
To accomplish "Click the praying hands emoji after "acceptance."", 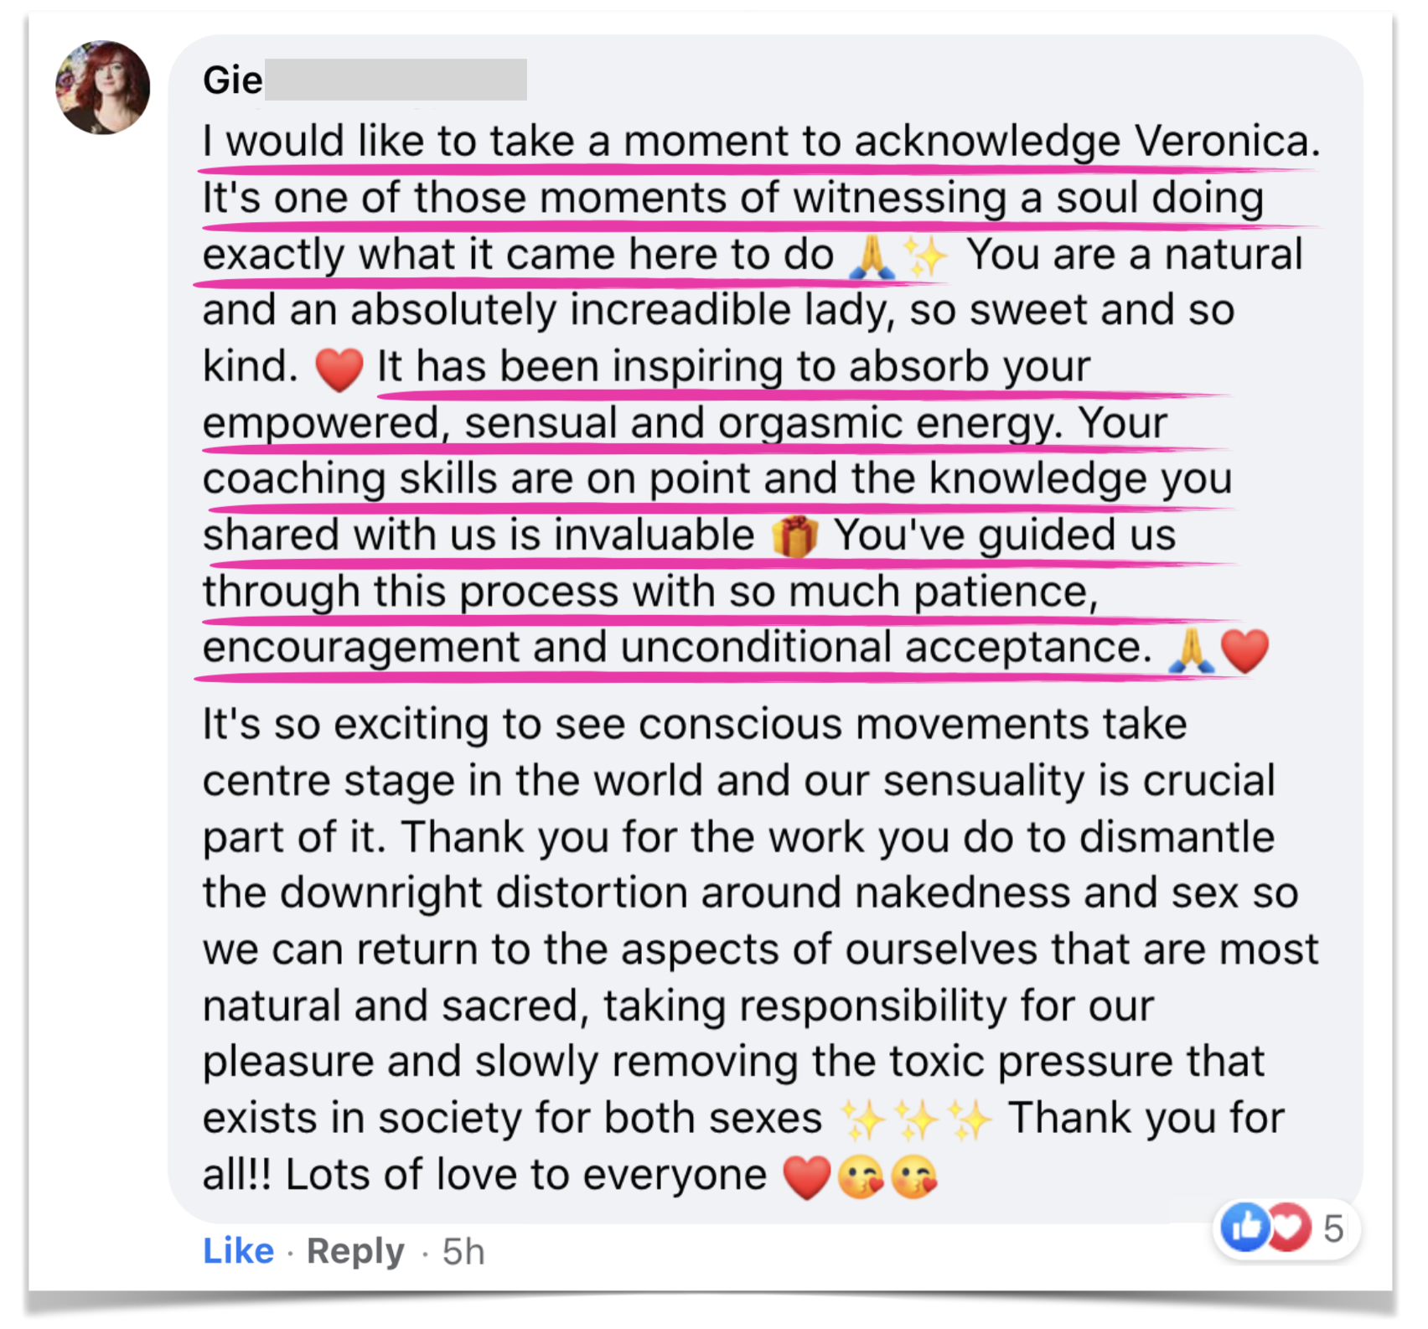I will tap(1192, 650).
